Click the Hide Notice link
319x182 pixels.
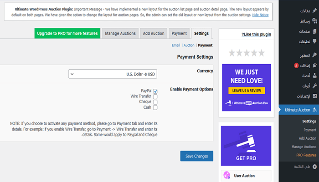[260, 15]
